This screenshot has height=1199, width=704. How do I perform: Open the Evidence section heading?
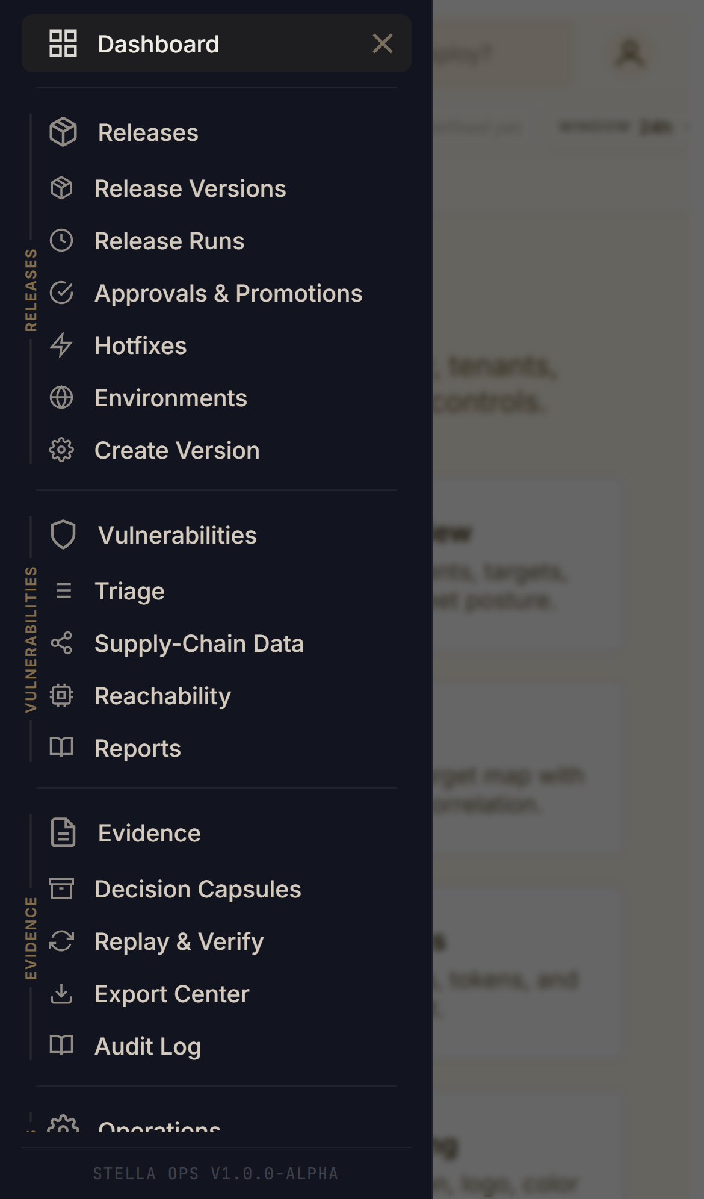(x=149, y=834)
